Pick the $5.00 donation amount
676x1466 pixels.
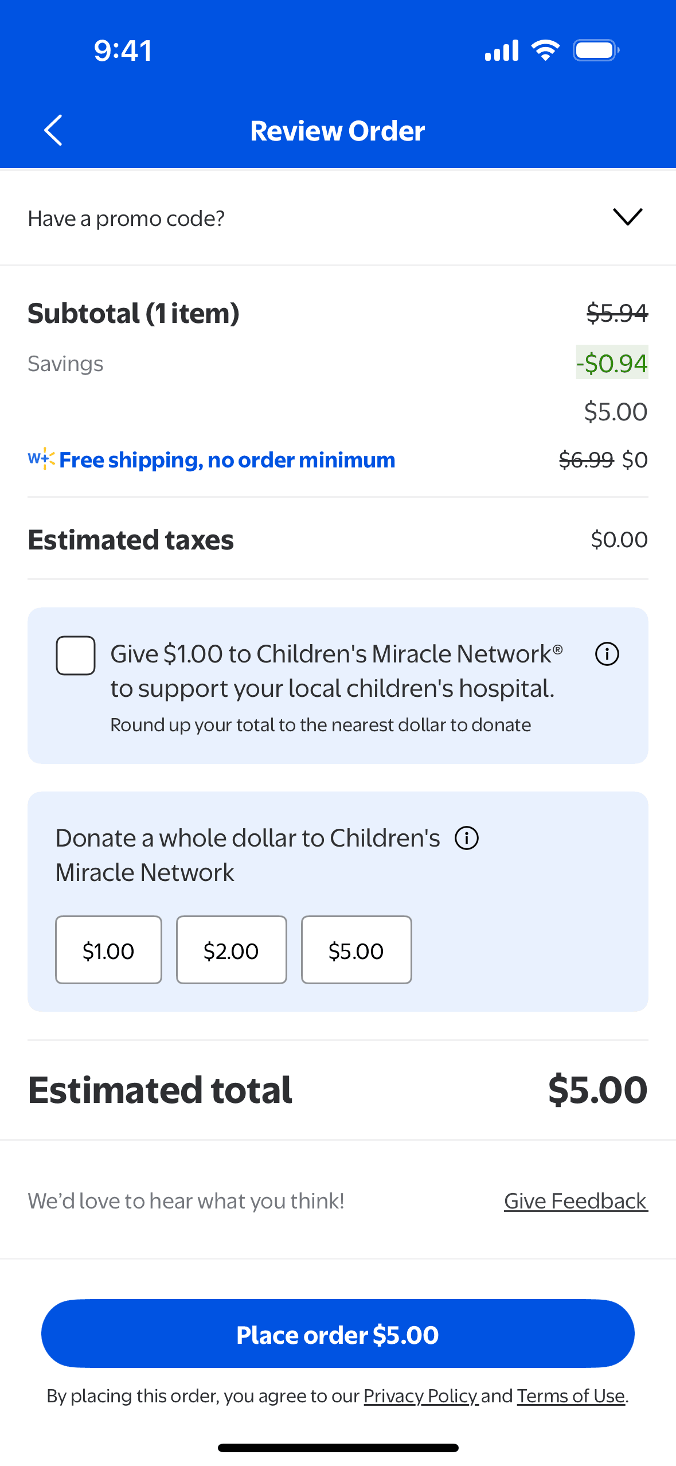click(356, 950)
